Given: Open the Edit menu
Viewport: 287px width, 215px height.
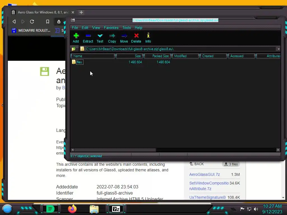Looking at the screenshot, I should coord(85,27).
